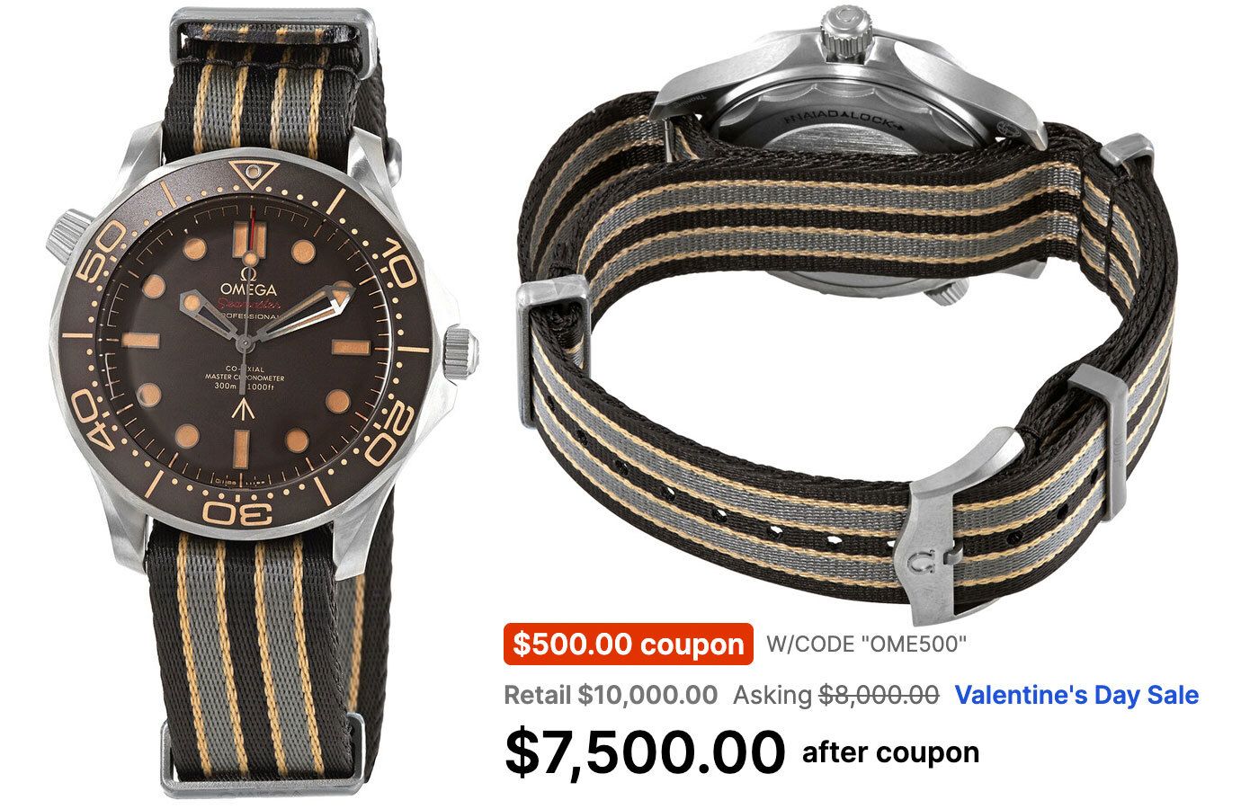Click the $500.00 coupon badge
Viewport: 1259px width, 809px height.
(628, 644)
